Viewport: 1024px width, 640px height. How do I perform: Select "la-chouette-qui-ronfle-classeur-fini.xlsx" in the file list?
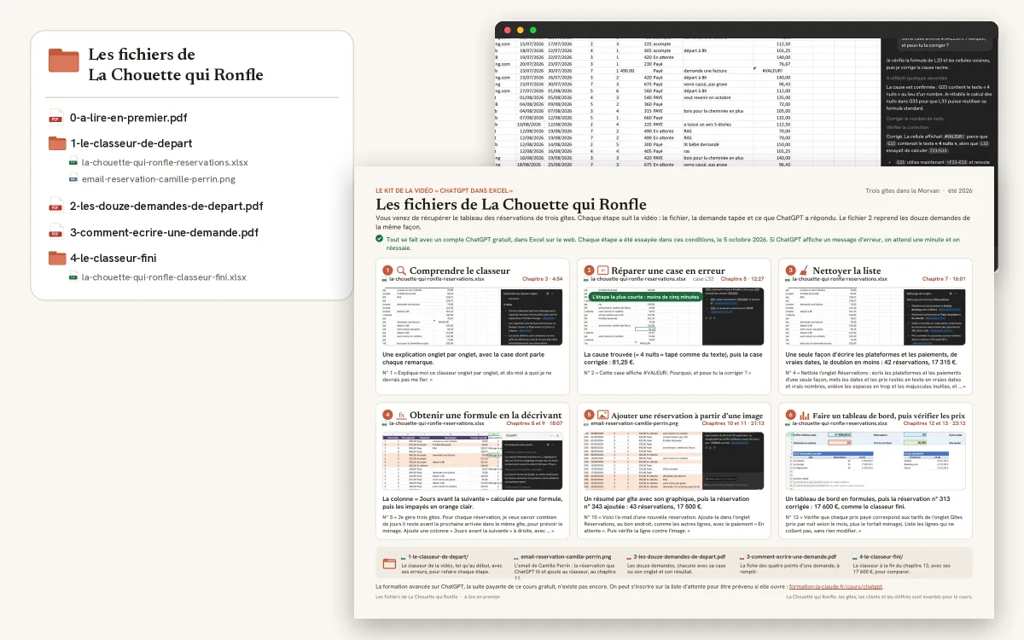164,277
